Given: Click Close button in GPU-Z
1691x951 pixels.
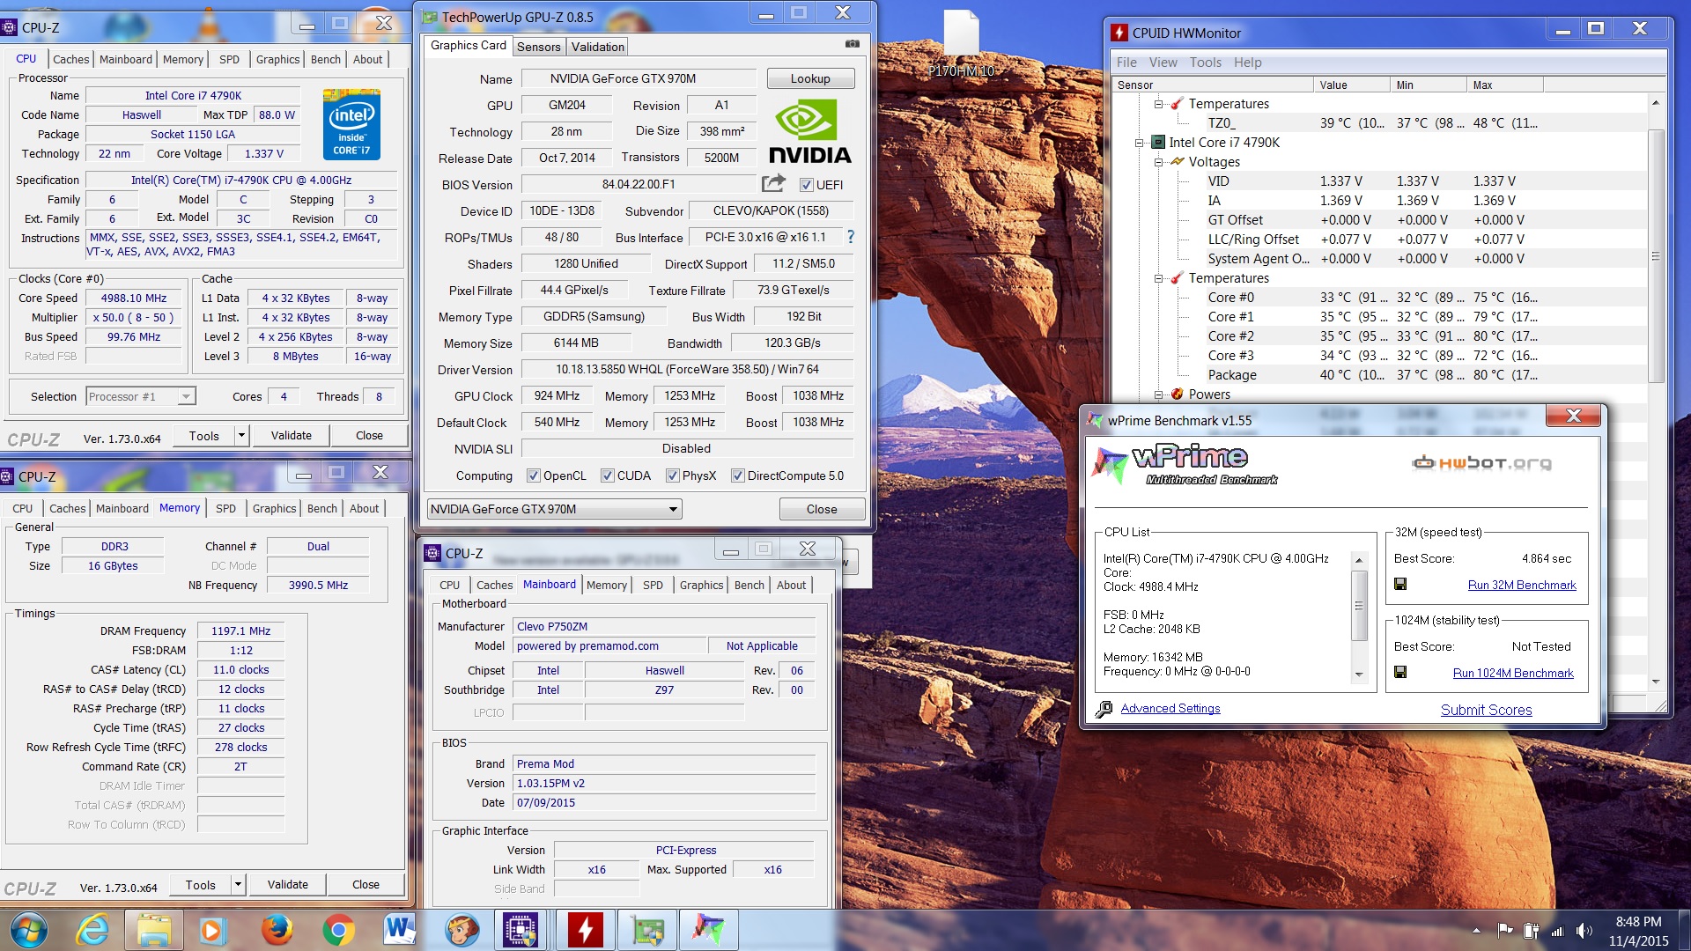Looking at the screenshot, I should click(x=822, y=509).
